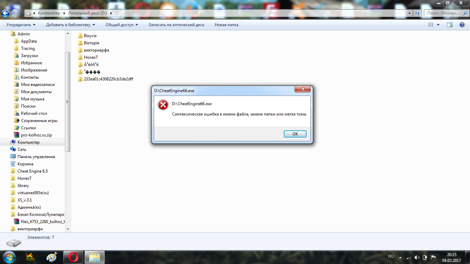Expand the address bar history dropdown

(x=409, y=13)
